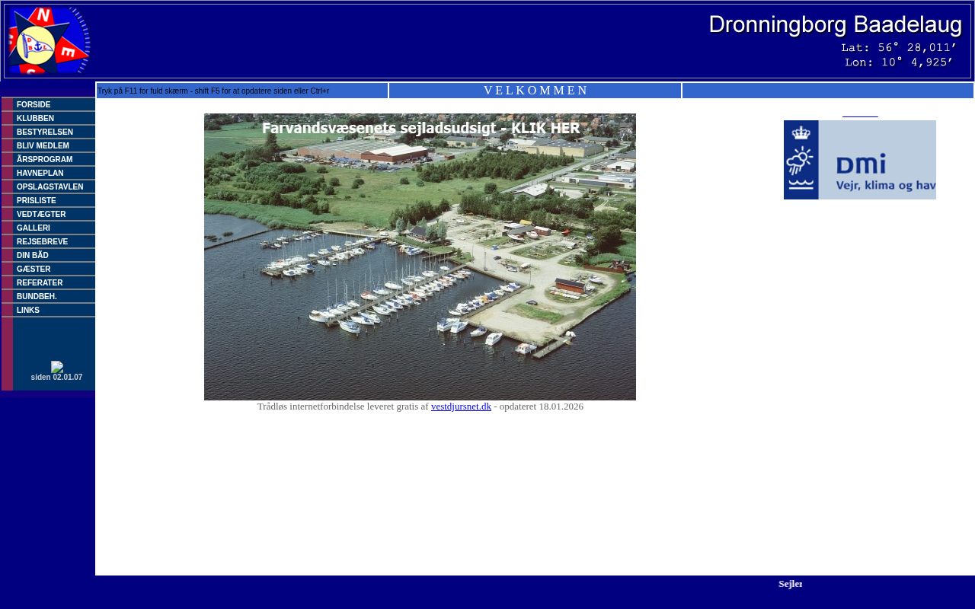975x609 pixels.
Task: Select REJSEBREVE in the navigation
Action: click(x=42, y=242)
